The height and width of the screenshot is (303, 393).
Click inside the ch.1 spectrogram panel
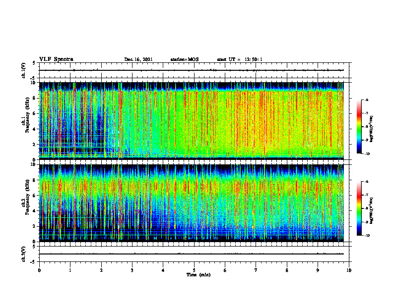pos(192,121)
